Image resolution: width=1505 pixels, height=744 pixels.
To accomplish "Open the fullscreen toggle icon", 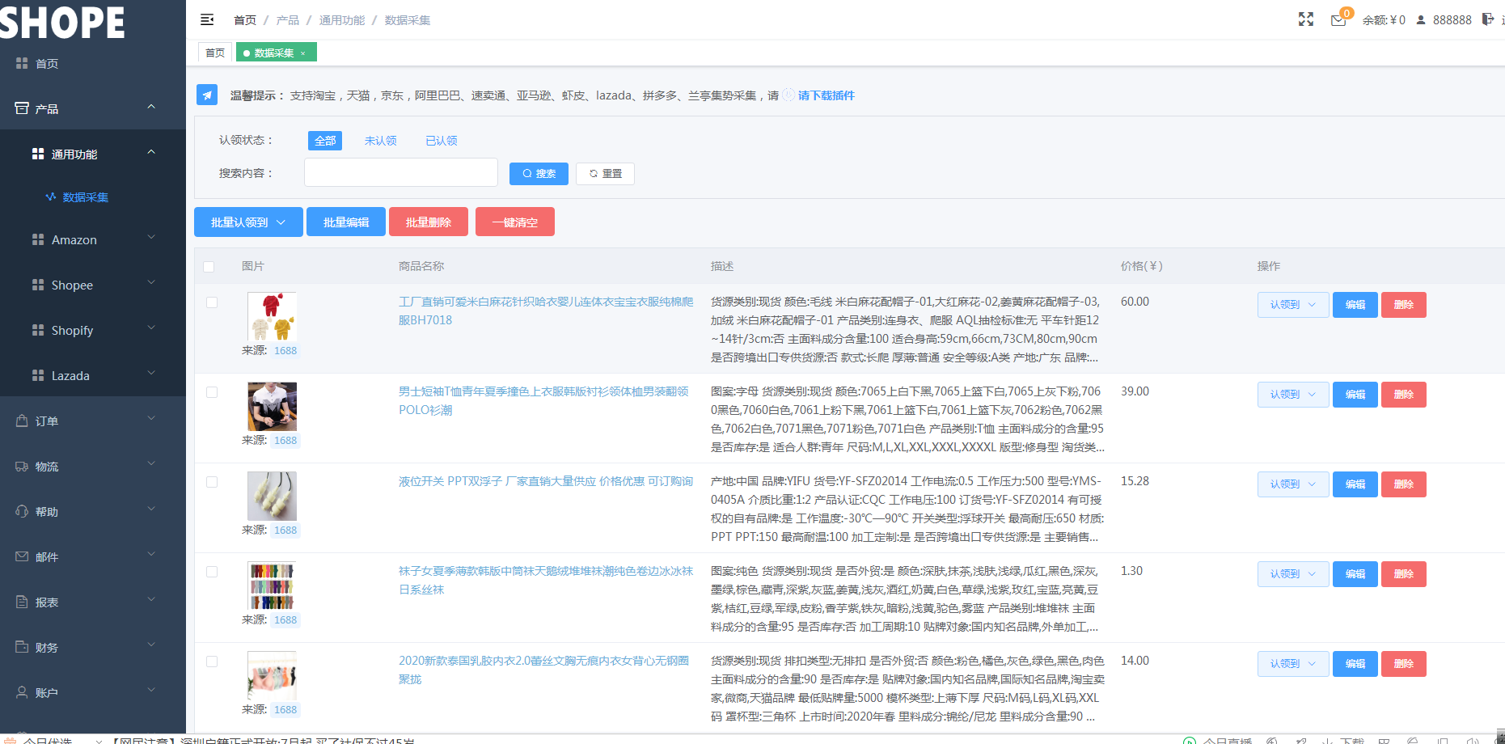I will click(x=1305, y=19).
